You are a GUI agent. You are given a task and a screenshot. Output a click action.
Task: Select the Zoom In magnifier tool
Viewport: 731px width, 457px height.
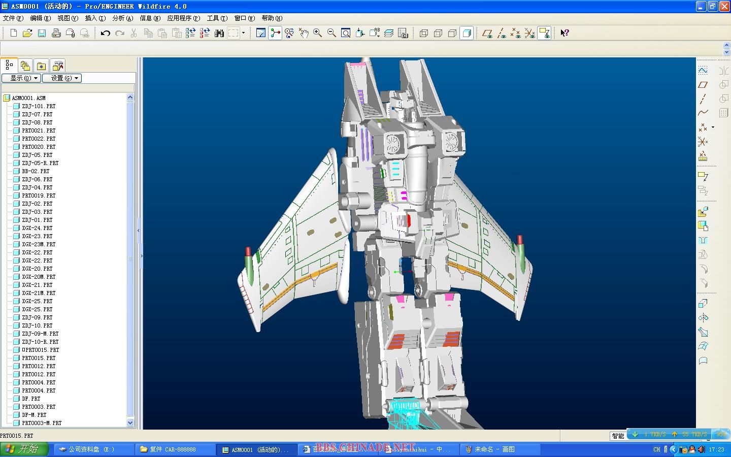click(x=318, y=33)
